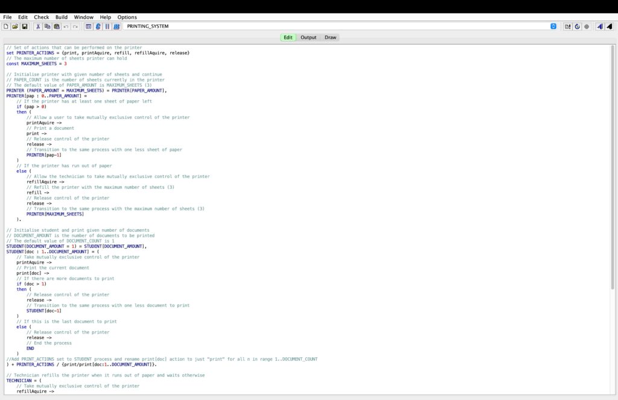Switch to the Draw tab
The width and height of the screenshot is (618, 400).
pyautogui.click(x=330, y=37)
